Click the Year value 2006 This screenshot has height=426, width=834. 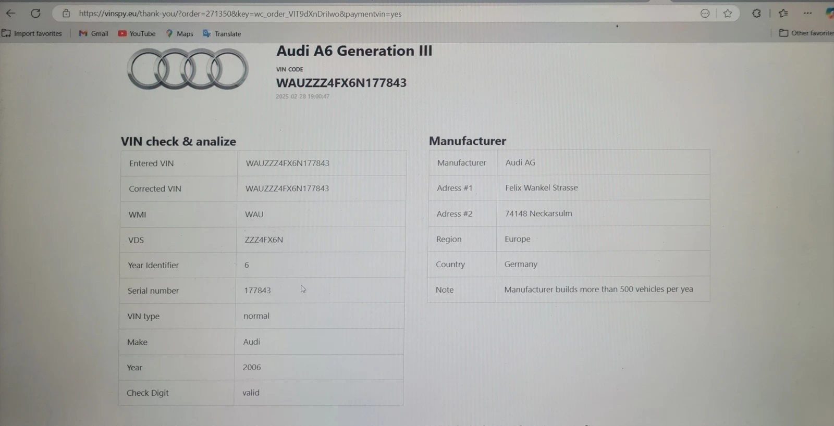252,367
